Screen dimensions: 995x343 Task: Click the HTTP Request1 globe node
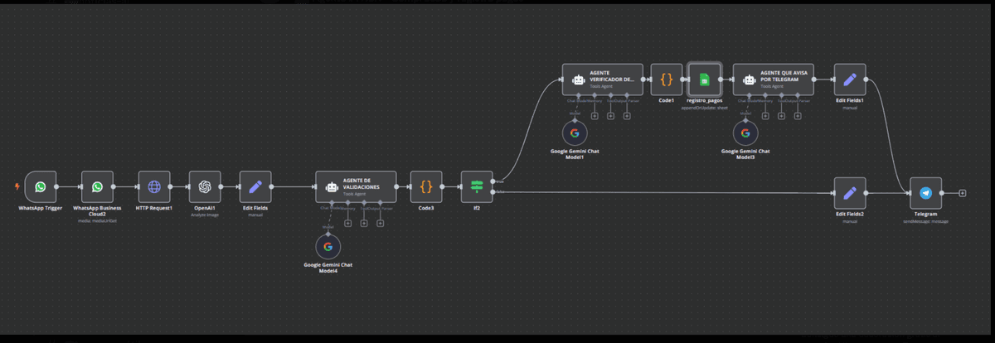point(153,187)
